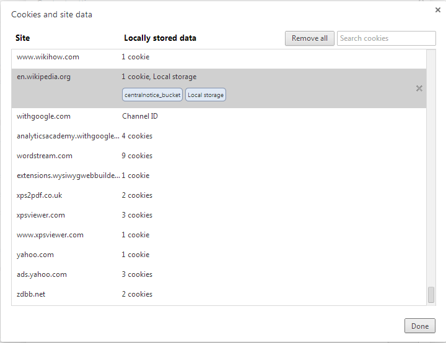This screenshot has width=446, height=343.
Task: Click the Channel ID data label
Action: click(x=139, y=116)
